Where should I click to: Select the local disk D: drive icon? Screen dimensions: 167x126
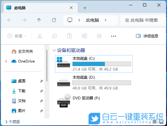[x=64, y=83]
